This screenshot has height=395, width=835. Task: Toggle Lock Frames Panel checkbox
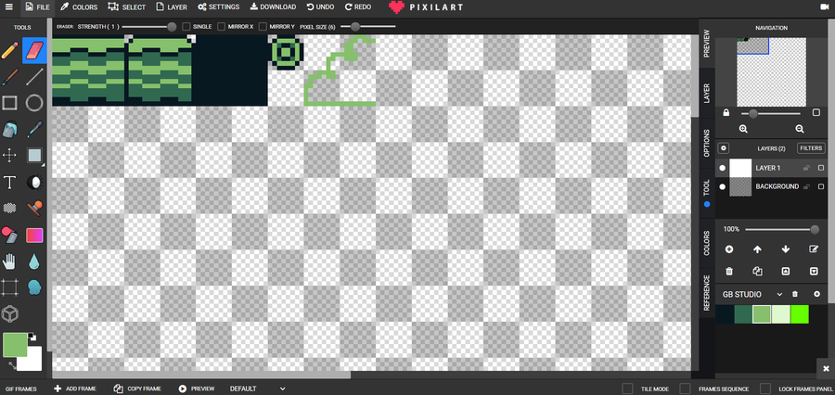coord(765,389)
